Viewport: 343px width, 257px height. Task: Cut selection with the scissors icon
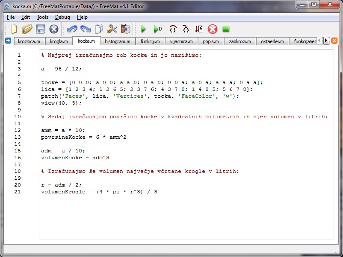point(112,29)
